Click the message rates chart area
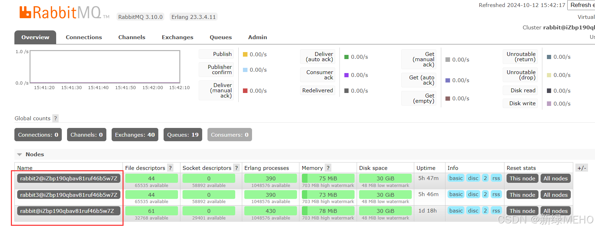This screenshot has height=230, width=595. pos(105,67)
